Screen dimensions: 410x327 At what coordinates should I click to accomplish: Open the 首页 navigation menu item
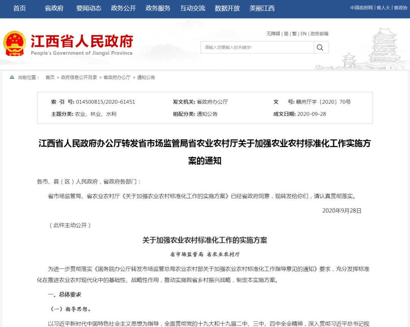coord(19,8)
